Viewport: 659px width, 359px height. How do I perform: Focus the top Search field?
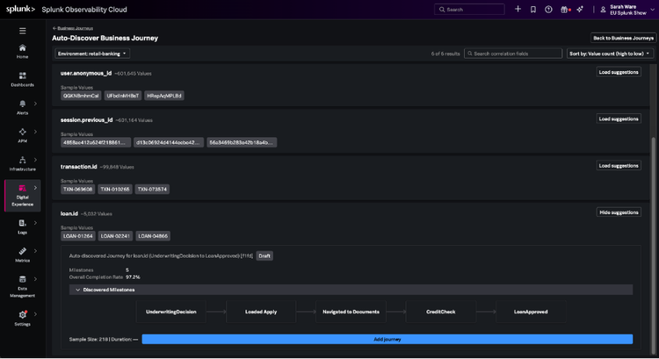(x=469, y=10)
